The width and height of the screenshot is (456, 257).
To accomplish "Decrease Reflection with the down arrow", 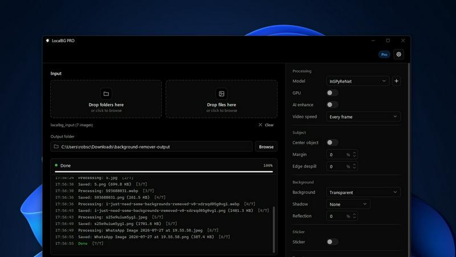I will point(354,218).
